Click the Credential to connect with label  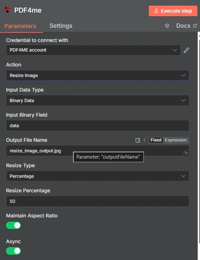coord(37,40)
